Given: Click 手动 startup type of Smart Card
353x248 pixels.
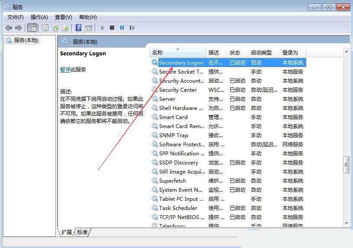Looking at the screenshot, I should tap(256, 117).
